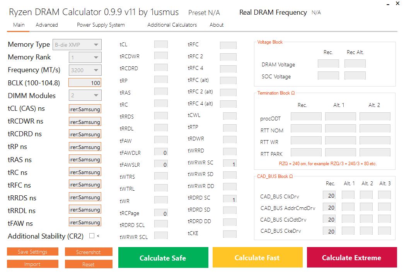Click the tRRDL ns input field
404x276 pixels.
click(x=85, y=209)
